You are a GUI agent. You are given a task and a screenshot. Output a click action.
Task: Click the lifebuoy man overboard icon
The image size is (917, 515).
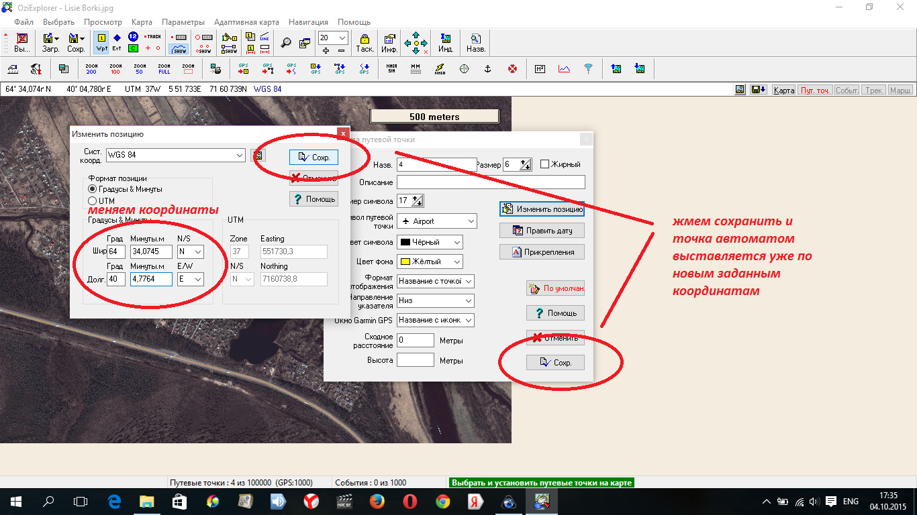[x=512, y=68]
